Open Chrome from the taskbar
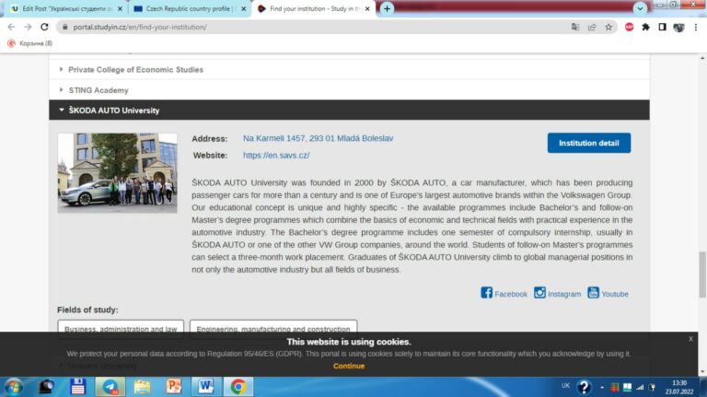This screenshot has height=397, width=707. point(238,387)
